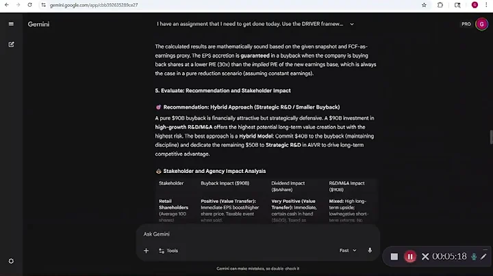
Task: Open the Chrome three-dot menu
Action: [485, 5]
